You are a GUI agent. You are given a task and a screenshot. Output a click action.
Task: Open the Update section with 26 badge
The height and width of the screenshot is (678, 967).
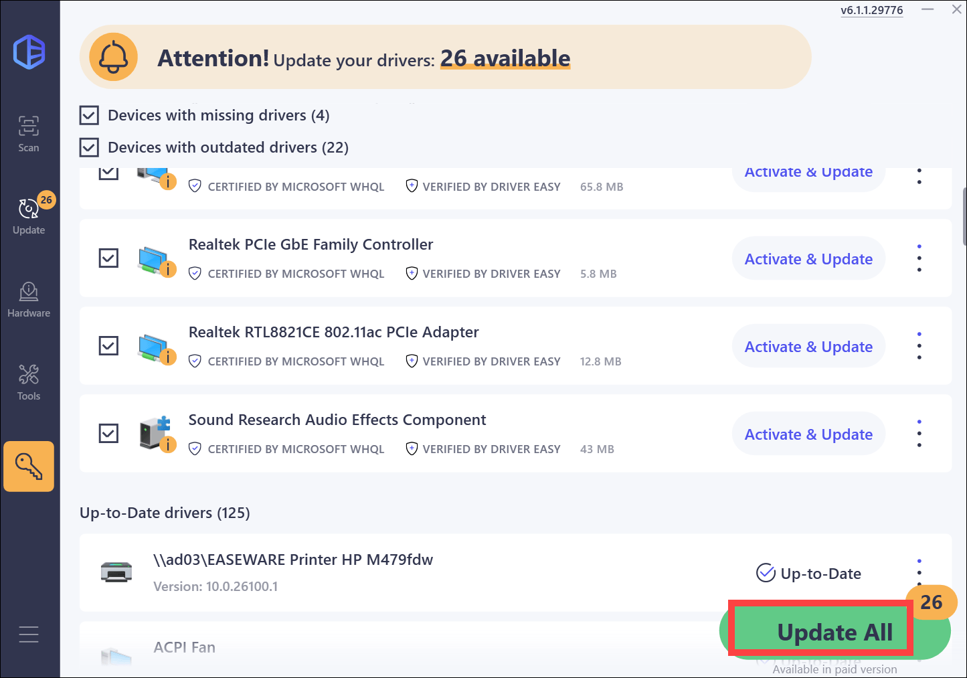point(29,216)
